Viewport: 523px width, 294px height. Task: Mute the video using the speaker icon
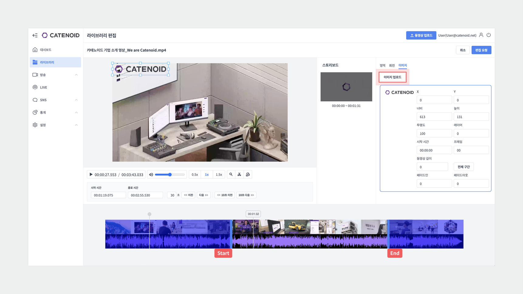coord(151,174)
